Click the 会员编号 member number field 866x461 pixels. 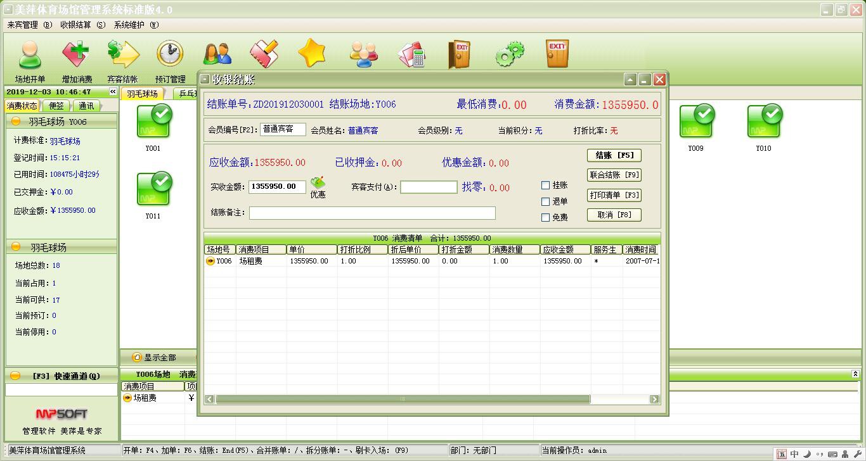pos(283,129)
